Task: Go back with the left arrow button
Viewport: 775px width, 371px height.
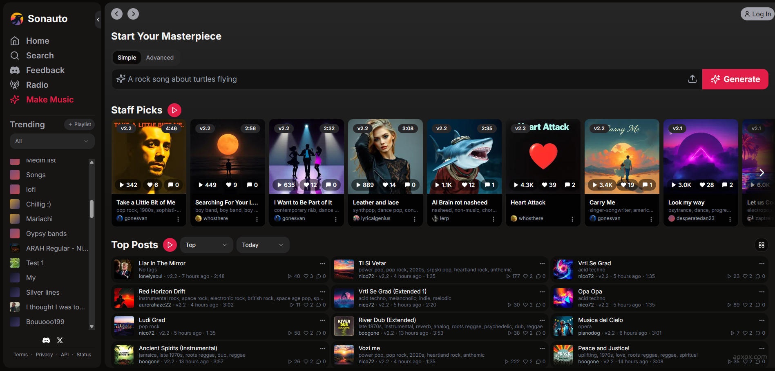Action: (117, 14)
